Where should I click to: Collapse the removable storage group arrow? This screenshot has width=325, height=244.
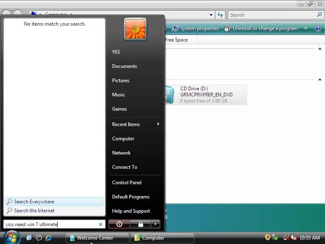pyautogui.click(x=320, y=80)
